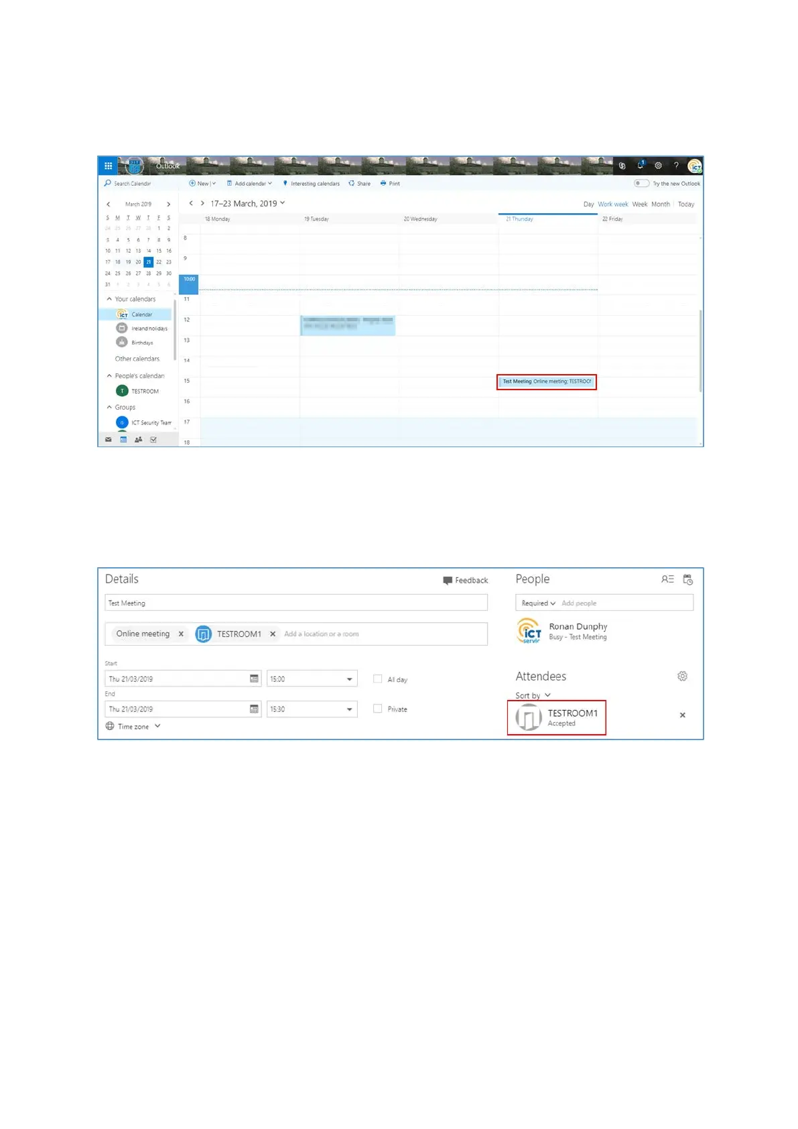Go to previous week in calendar view
The height and width of the screenshot is (1129, 798).
click(191, 203)
